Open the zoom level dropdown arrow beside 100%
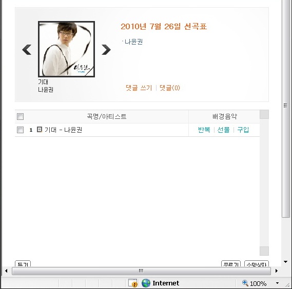Image resolution: width=292 pixels, height=289 pixels. [x=277, y=283]
